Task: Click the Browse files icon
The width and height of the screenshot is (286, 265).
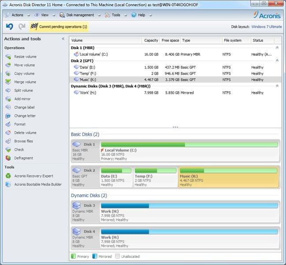Action: (x=8, y=141)
